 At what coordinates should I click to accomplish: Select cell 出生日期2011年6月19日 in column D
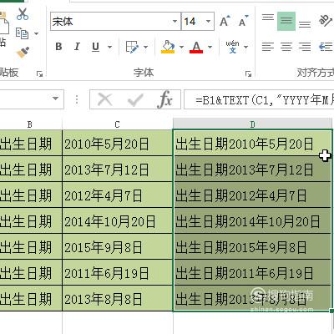252,272
